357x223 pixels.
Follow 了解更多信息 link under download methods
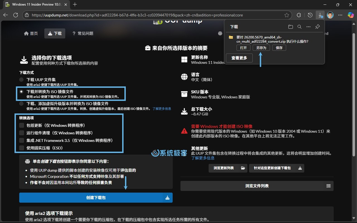point(162,109)
